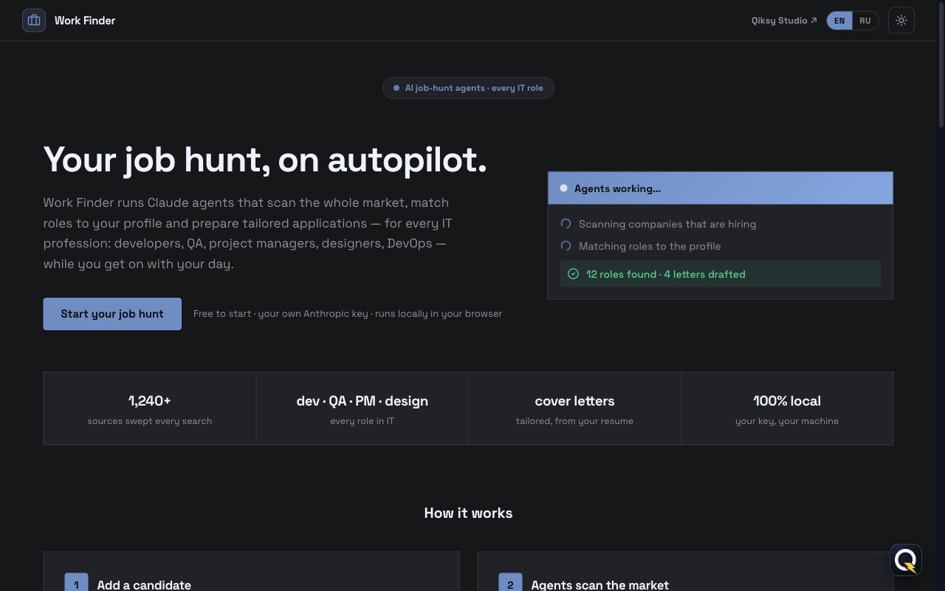The image size is (945, 591).
Task: Click the Your job hunt, on autopilot headline
Action: pyautogui.click(x=265, y=160)
